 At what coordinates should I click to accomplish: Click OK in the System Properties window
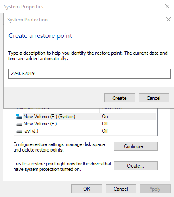[x=87, y=189]
